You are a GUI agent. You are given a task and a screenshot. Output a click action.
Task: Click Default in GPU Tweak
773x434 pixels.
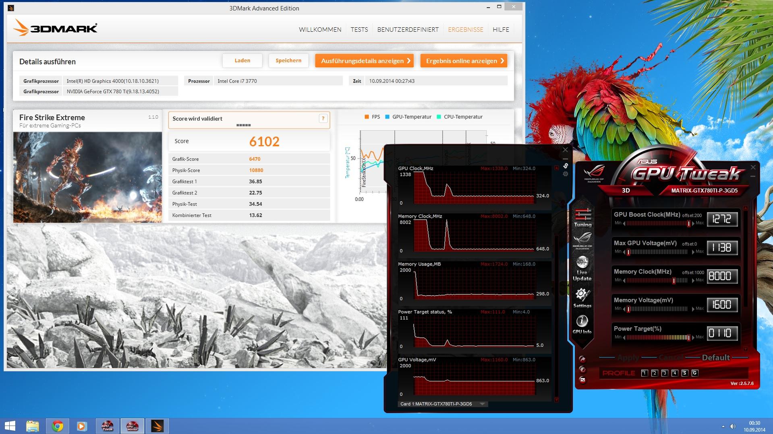pyautogui.click(x=715, y=358)
